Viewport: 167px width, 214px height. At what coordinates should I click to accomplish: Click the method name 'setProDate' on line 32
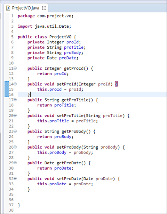tap(69, 179)
